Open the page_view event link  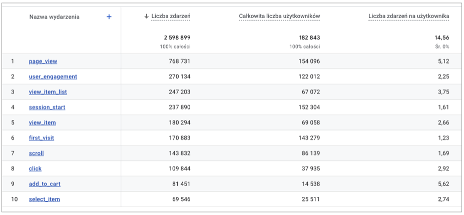click(43, 61)
